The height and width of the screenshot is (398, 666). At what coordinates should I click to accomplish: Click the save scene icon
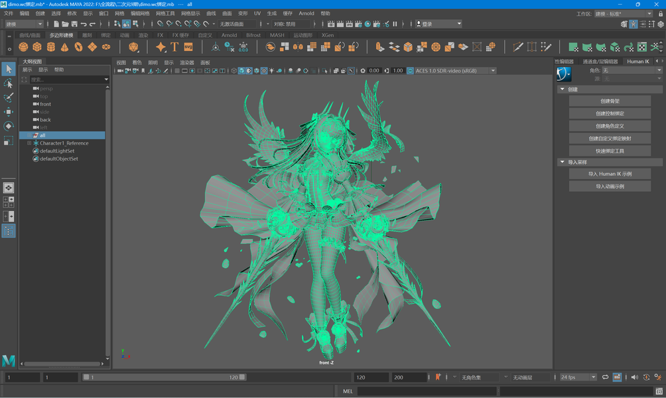(74, 24)
